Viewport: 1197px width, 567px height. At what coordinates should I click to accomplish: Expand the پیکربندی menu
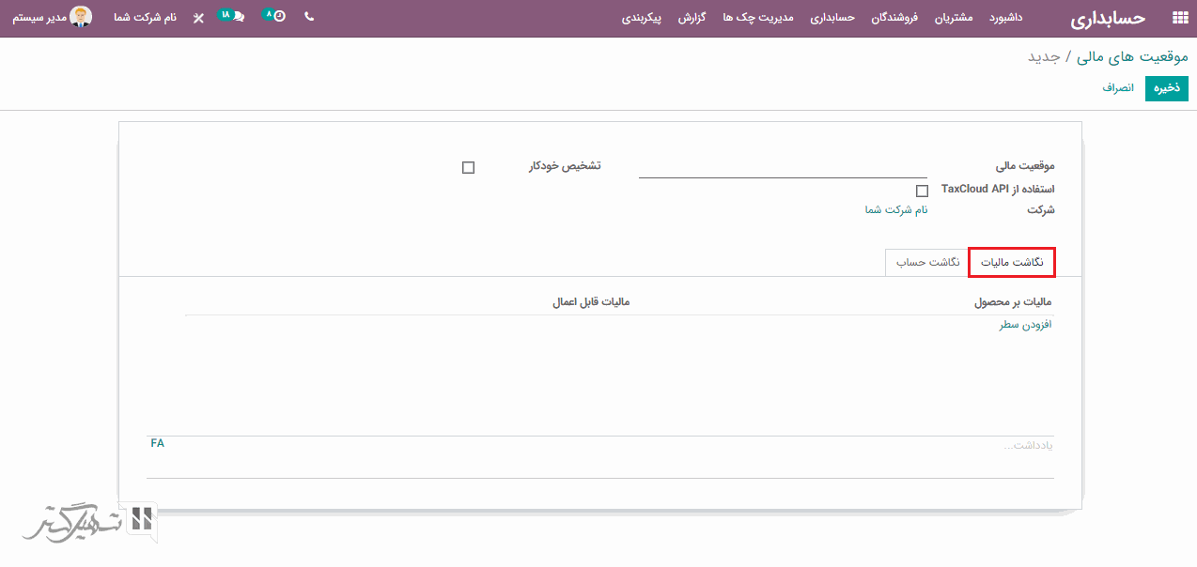642,18
